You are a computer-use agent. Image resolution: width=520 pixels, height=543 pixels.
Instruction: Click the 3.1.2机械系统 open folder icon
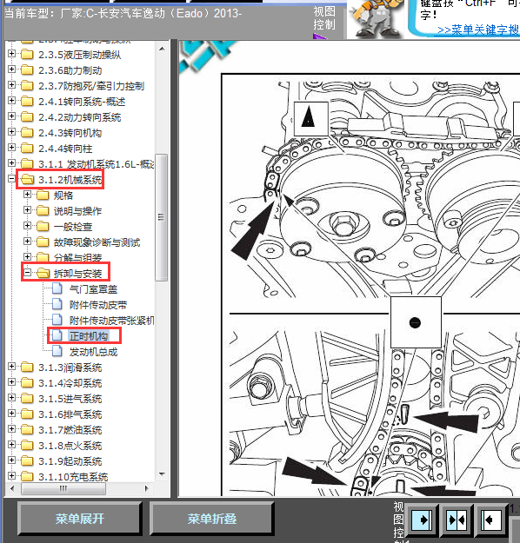click(27, 179)
